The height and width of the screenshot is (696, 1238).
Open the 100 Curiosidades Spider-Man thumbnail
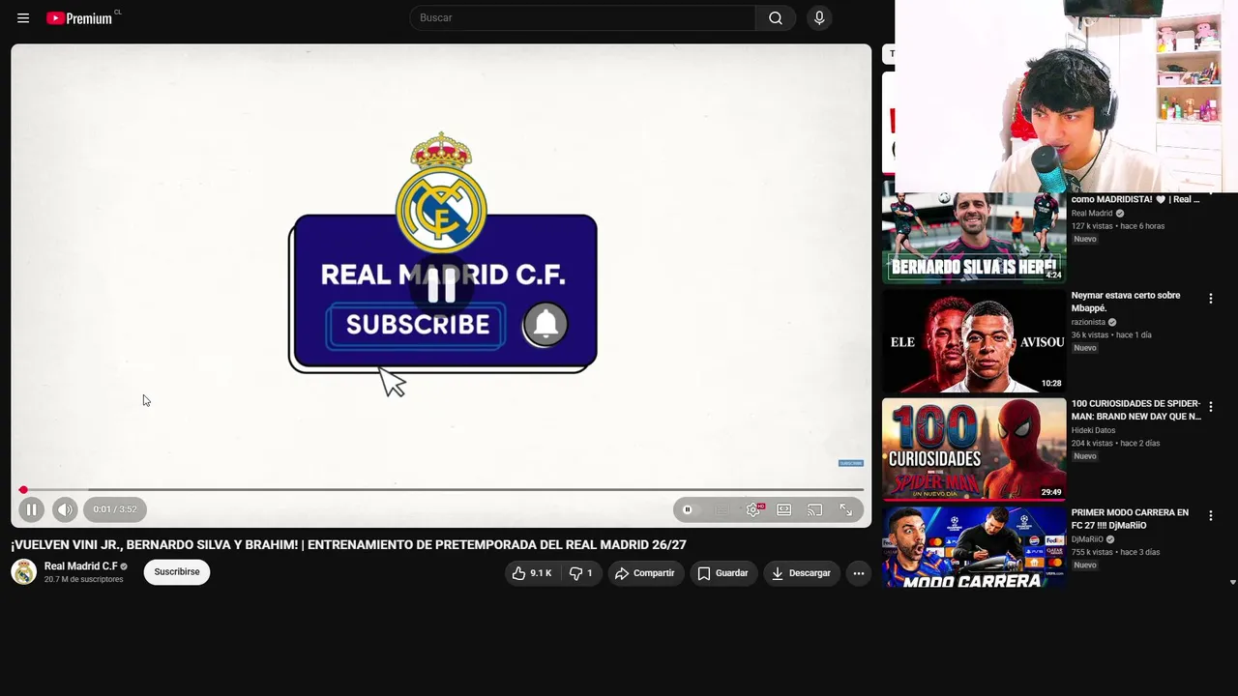click(x=974, y=449)
